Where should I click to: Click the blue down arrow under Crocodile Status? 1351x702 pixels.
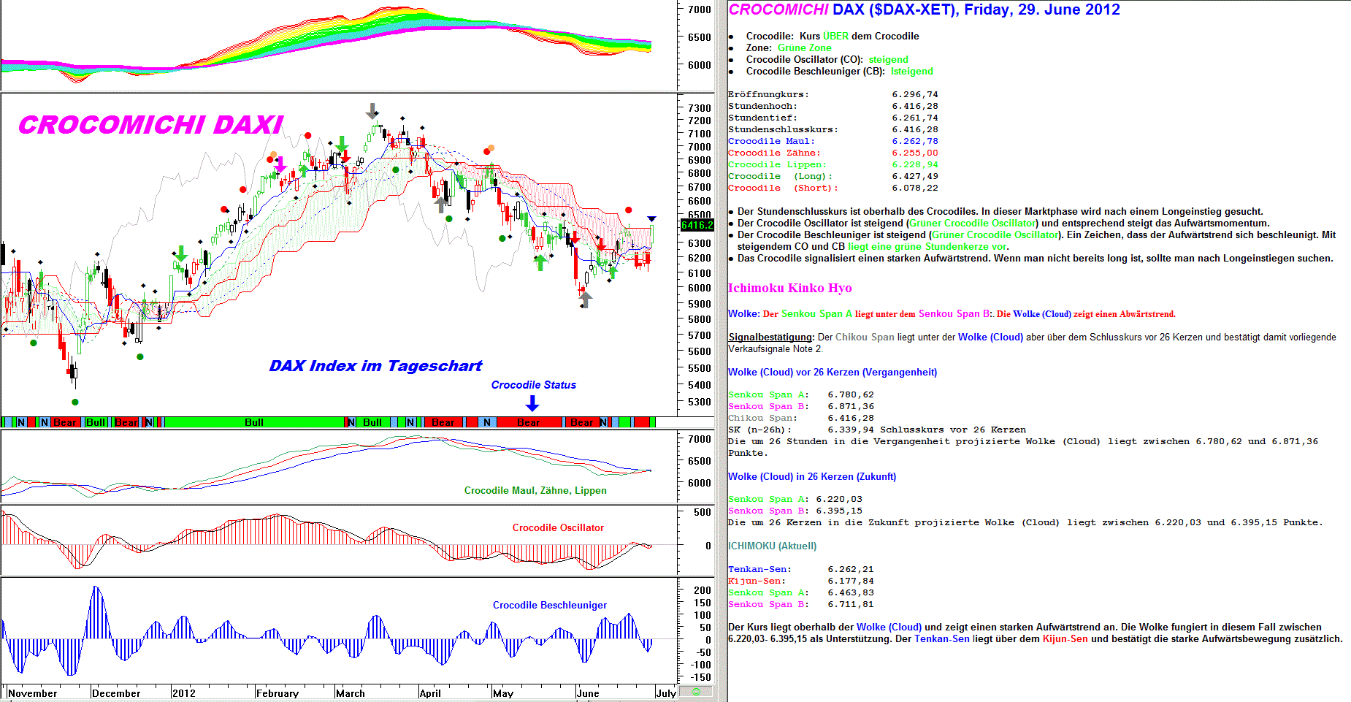click(x=532, y=403)
